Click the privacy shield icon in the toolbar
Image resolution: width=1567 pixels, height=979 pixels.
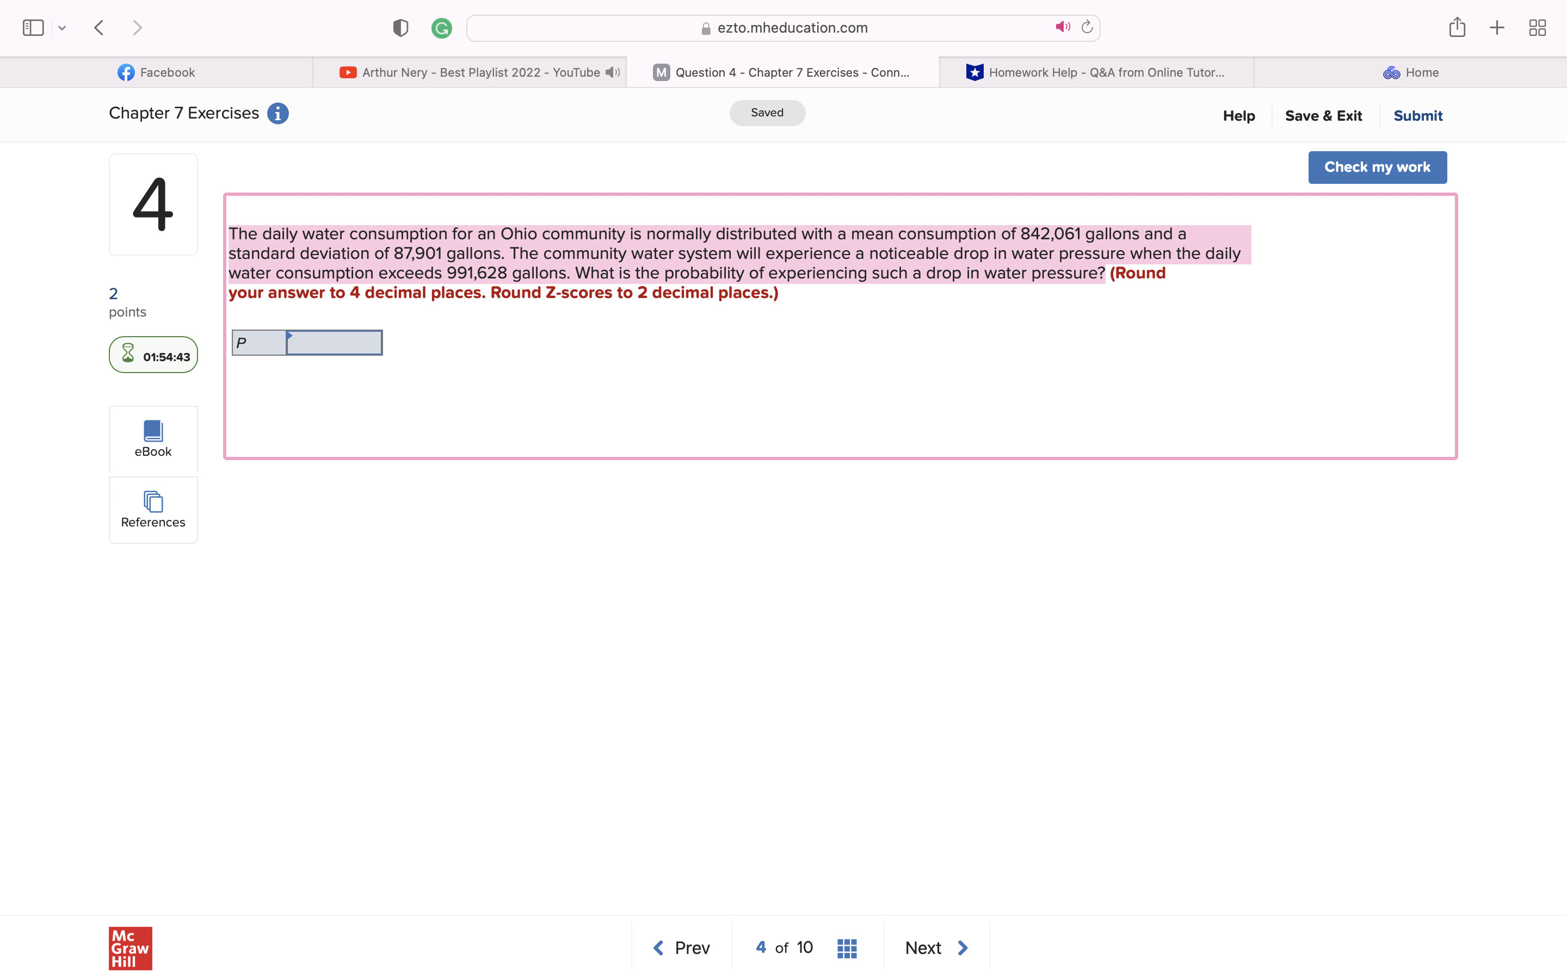400,27
